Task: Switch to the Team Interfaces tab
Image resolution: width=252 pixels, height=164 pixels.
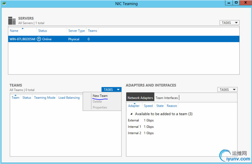Action: 167,98
